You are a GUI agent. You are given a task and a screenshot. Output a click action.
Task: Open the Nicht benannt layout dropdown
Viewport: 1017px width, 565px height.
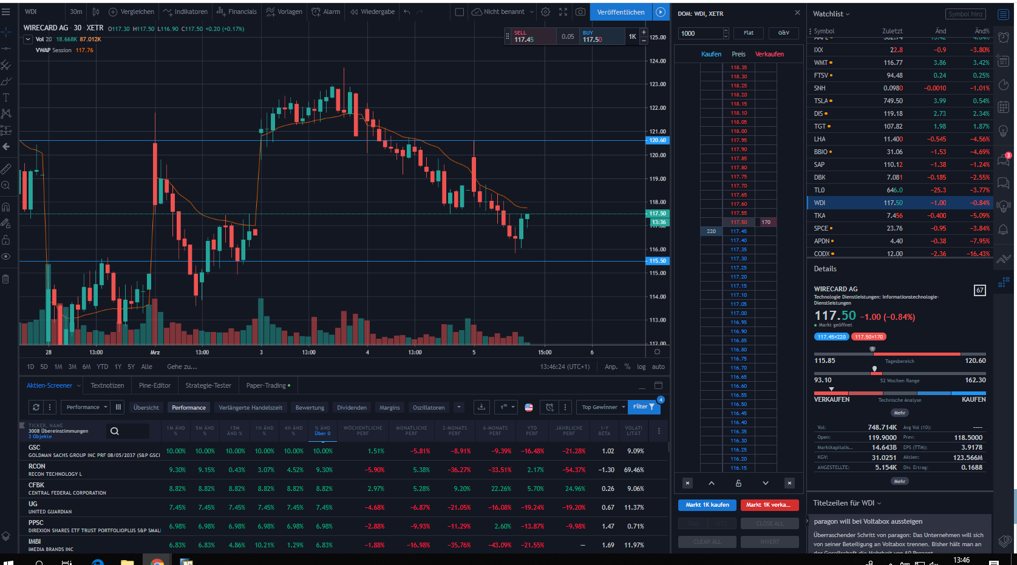503,12
